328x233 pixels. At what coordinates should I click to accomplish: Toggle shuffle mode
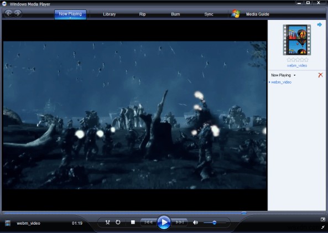coord(107,222)
